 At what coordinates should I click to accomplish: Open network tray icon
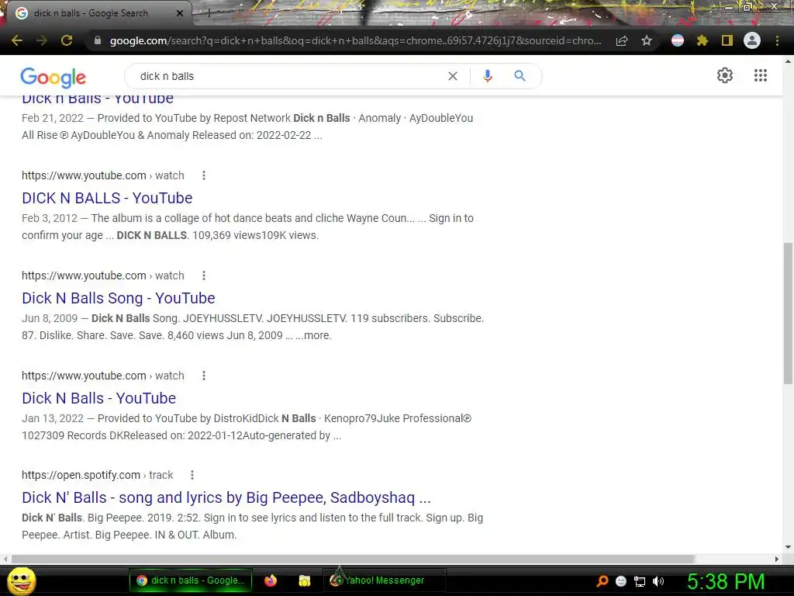tap(640, 581)
